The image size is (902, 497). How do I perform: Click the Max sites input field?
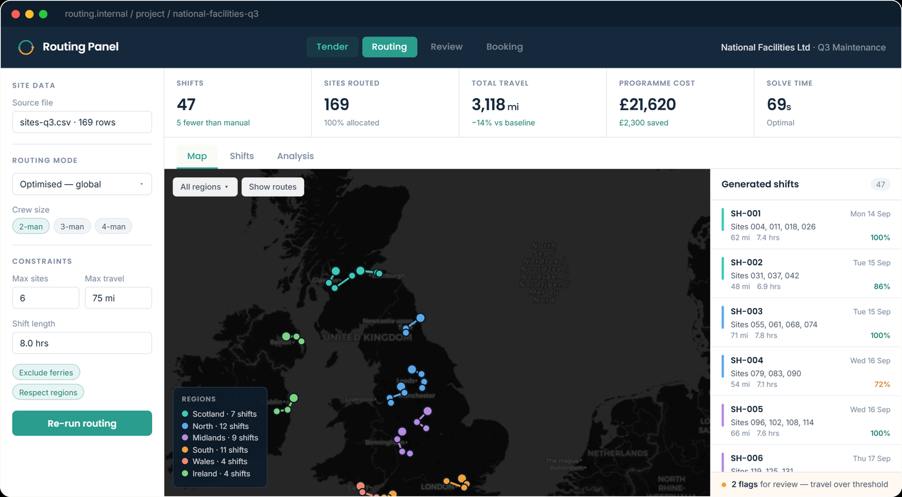(46, 298)
